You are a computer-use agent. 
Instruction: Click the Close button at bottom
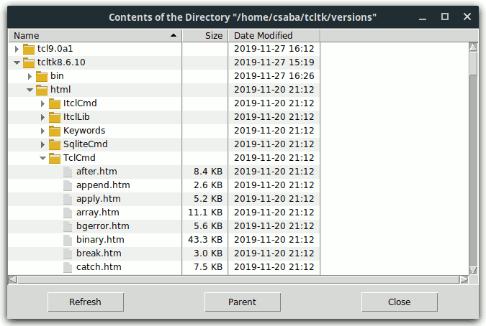[399, 302]
